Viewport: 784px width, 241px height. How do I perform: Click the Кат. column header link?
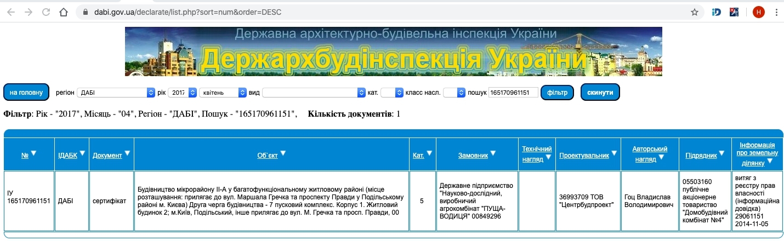point(418,155)
